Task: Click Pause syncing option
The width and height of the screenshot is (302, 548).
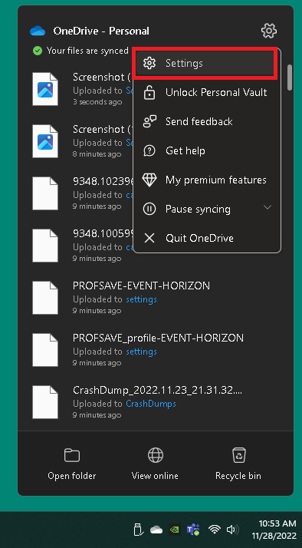Action: [208, 209]
